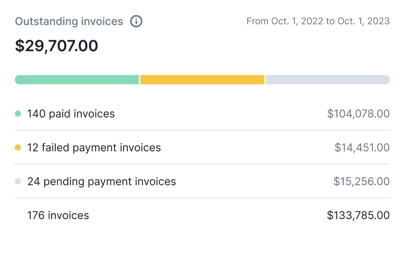Click the $29,707.00 outstanding total
The height and width of the screenshot is (263, 416).
click(x=56, y=46)
